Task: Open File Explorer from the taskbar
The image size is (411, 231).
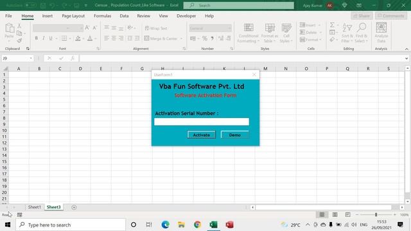Action: click(181, 225)
